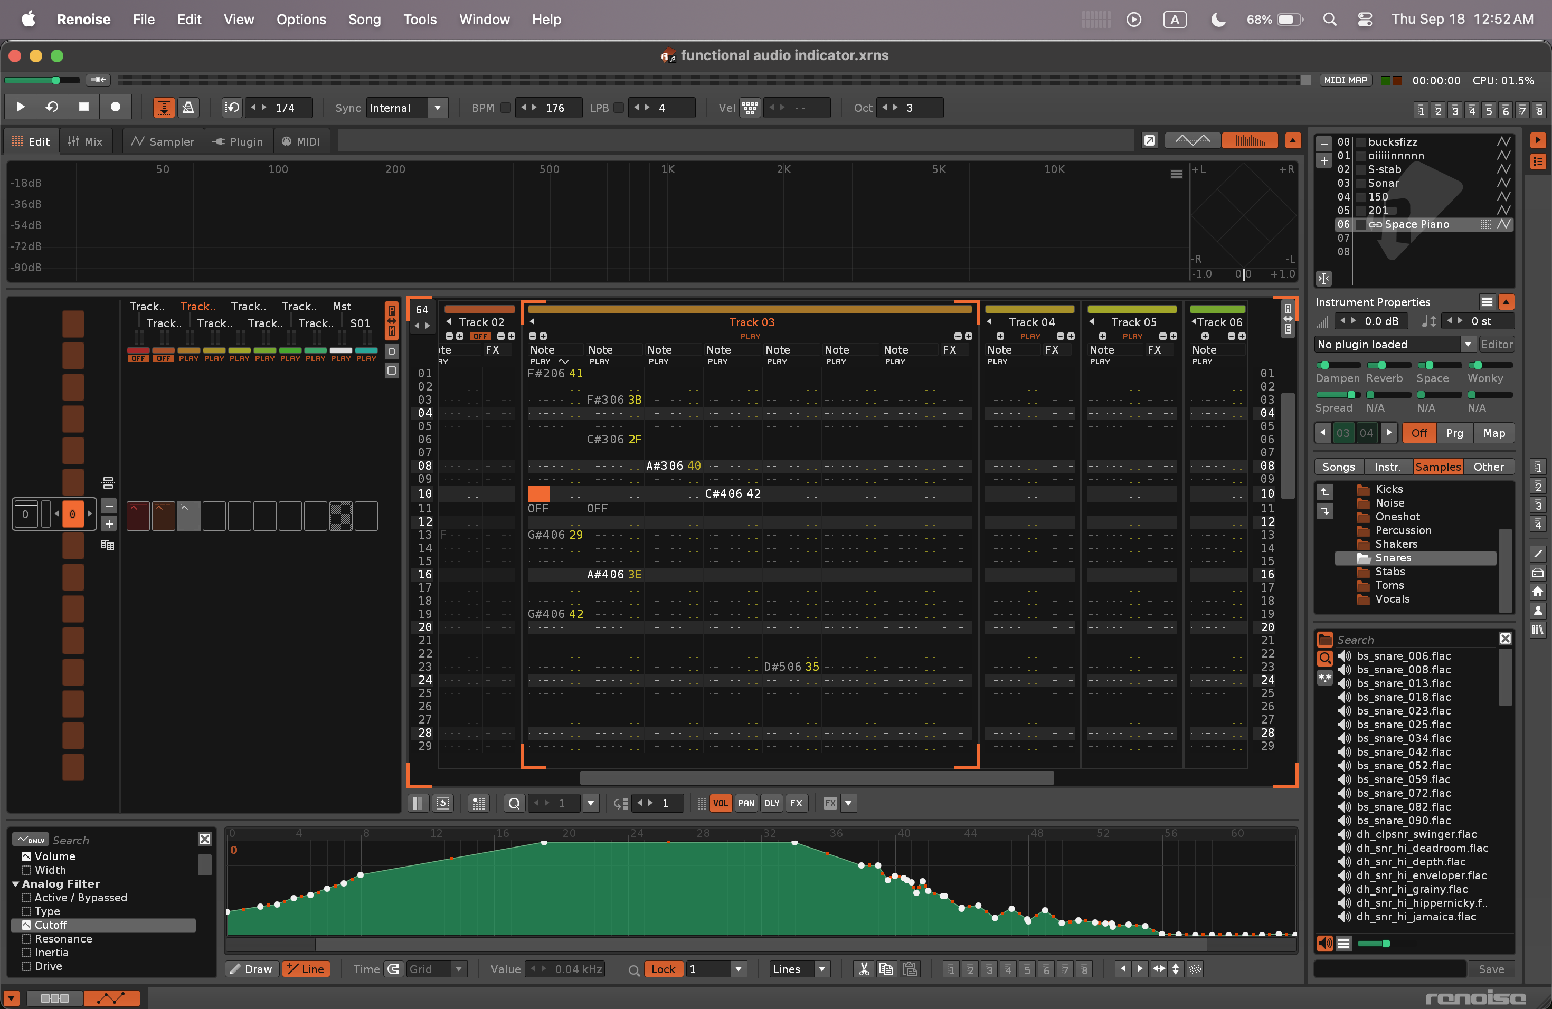
Task: Click the MIDI MAP button
Action: coord(1346,80)
